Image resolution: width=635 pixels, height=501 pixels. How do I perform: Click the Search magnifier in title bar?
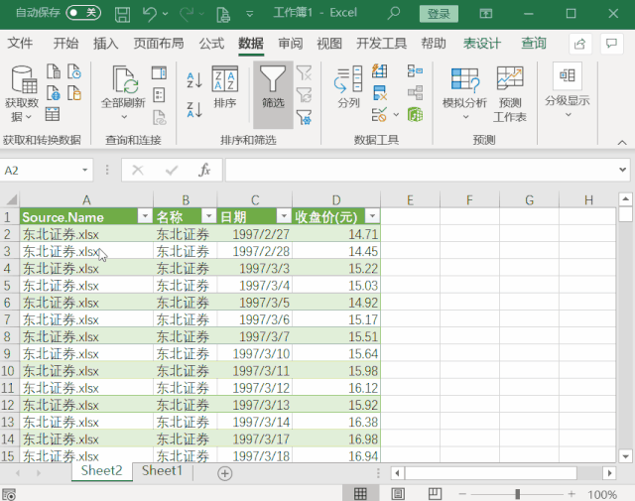tap(394, 13)
